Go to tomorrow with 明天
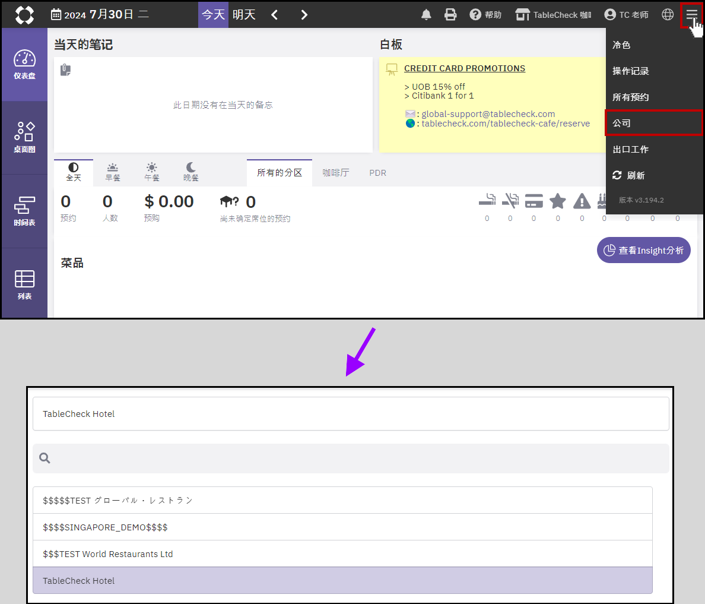 [x=244, y=15]
